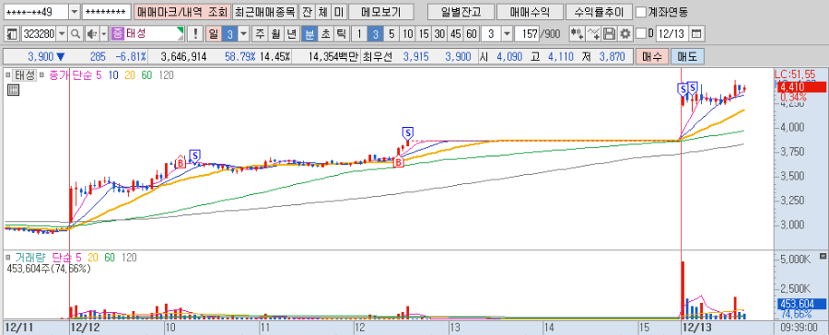The width and height of the screenshot is (829, 335).
Task: Click the 수익률추이 button
Action: [599, 12]
